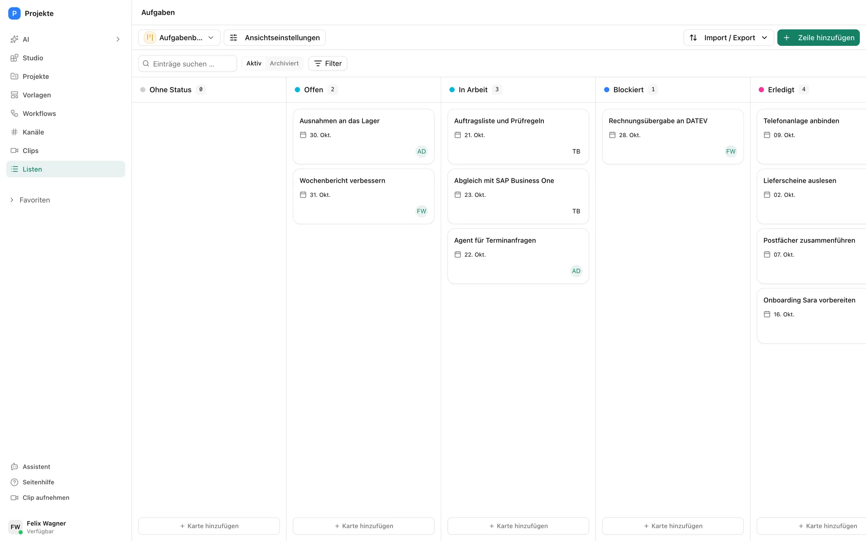Viewport: 866px width, 541px height.
Task: Expand the Favoriten section
Action: (30, 200)
